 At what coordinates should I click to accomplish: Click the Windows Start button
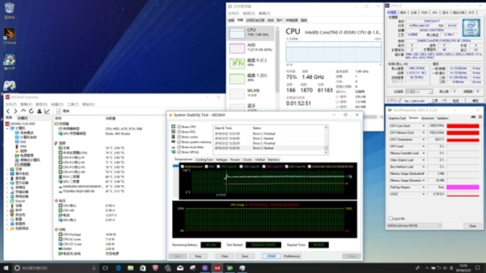pyautogui.click(x=5, y=268)
